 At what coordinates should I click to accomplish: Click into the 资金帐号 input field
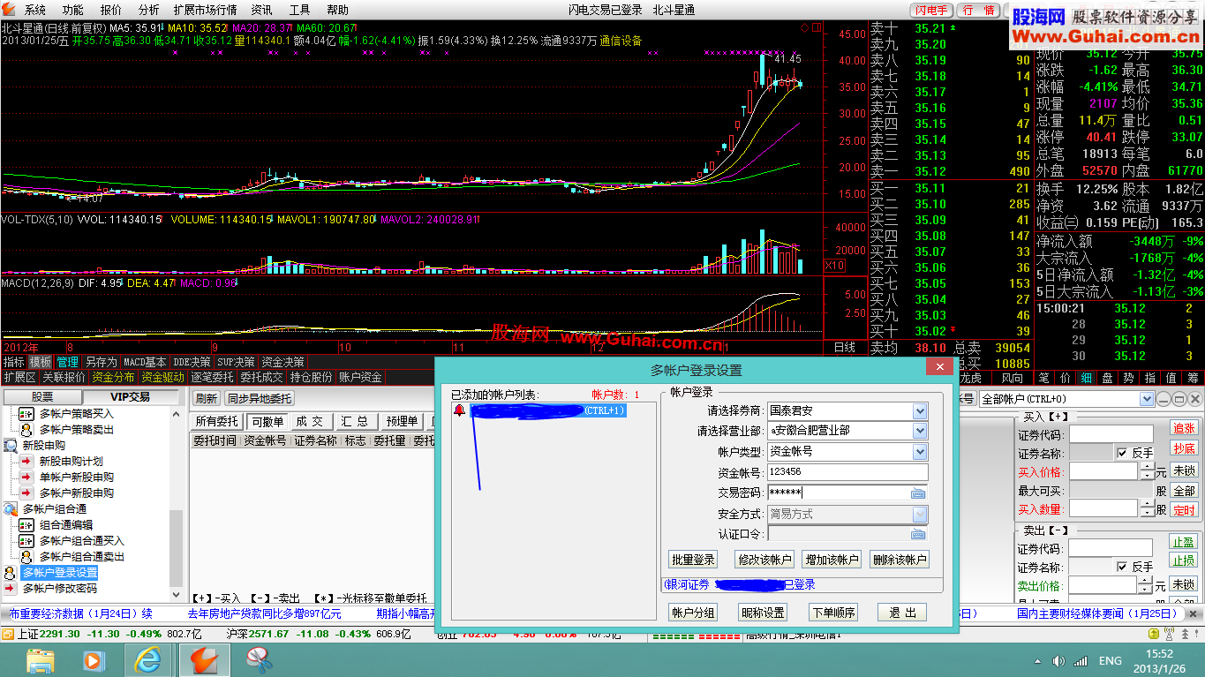(847, 472)
